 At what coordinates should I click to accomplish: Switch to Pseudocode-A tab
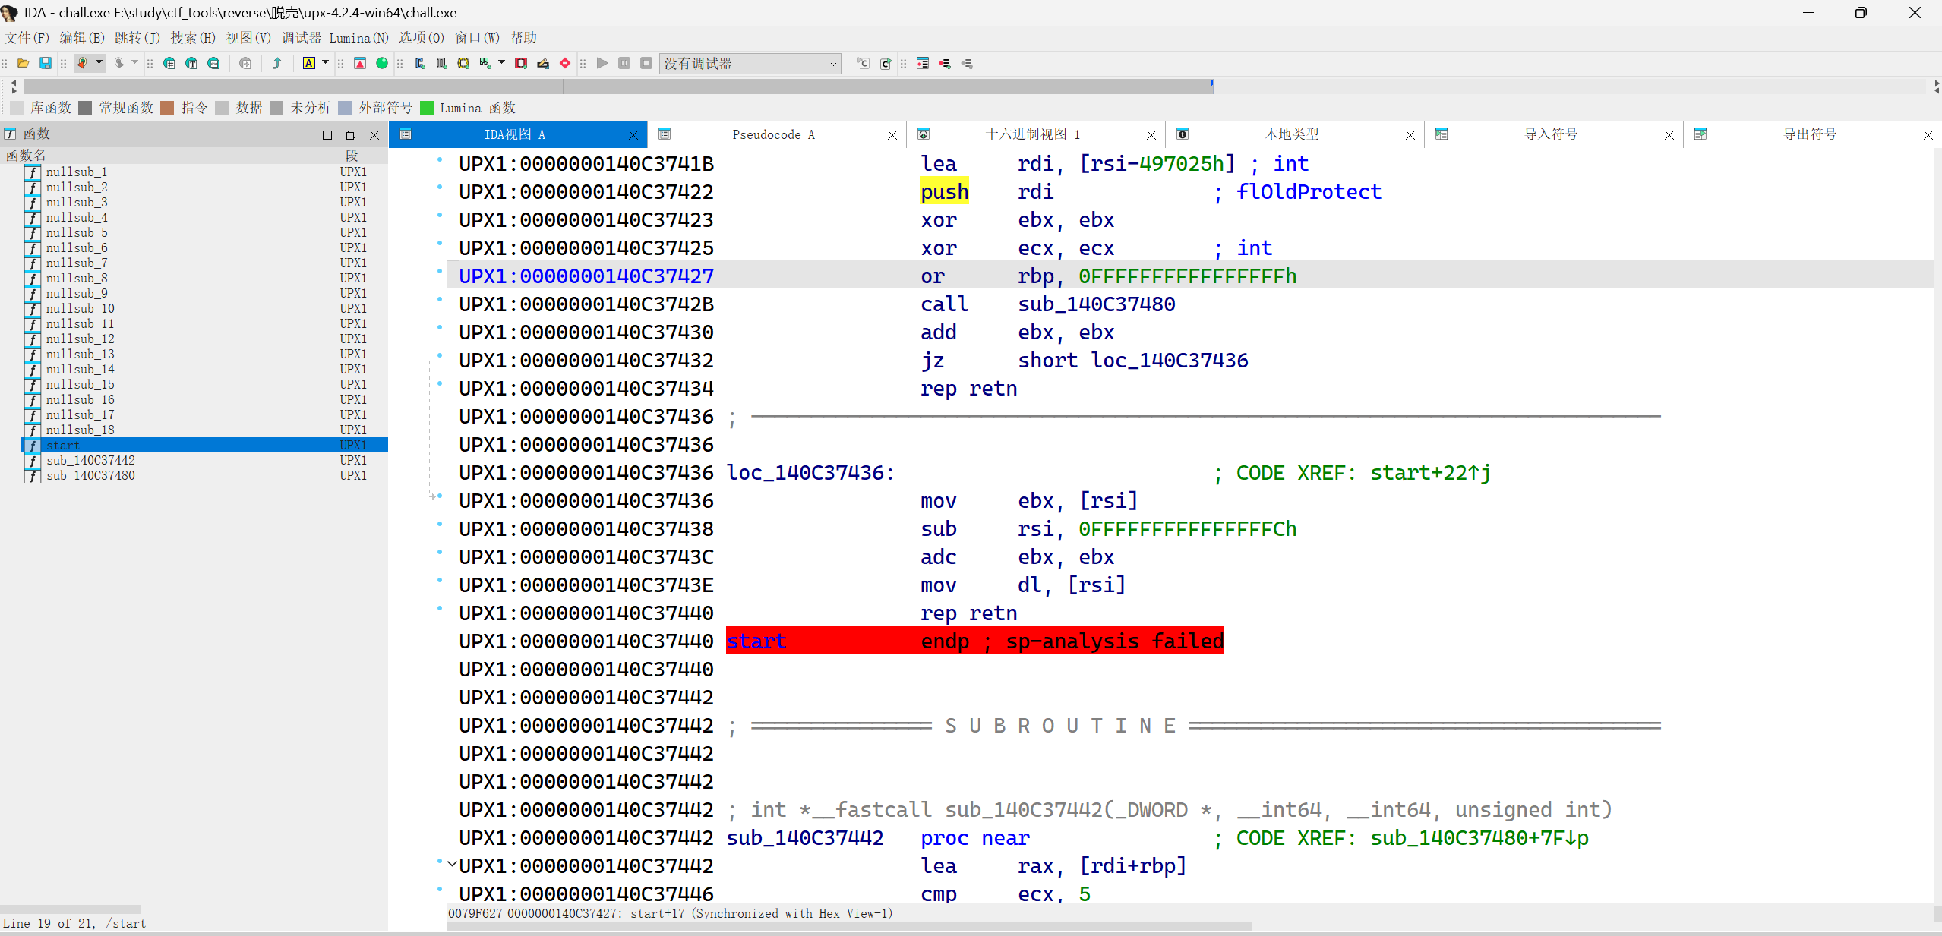point(773,134)
